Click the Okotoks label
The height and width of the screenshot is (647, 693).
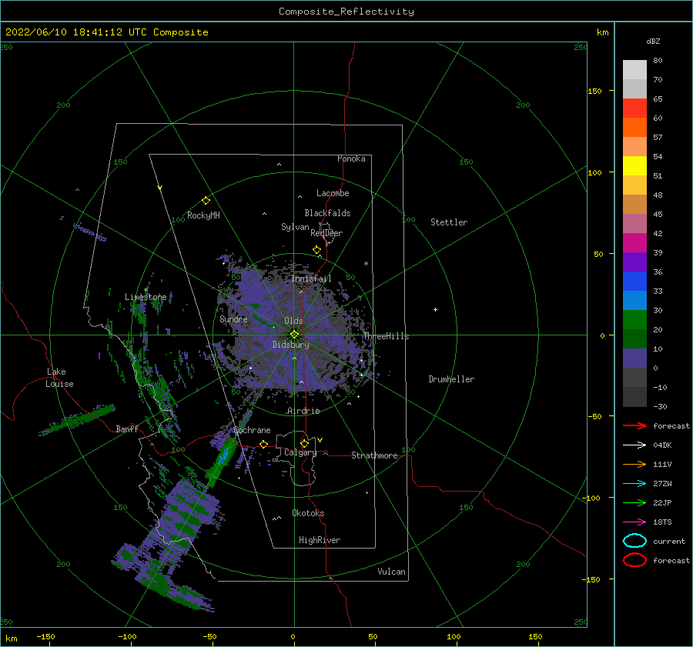pos(308,513)
